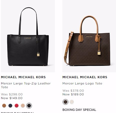The height and width of the screenshot is (113, 116).
Task: Select the brown swatch for Logo Tote
Action: 65,102
